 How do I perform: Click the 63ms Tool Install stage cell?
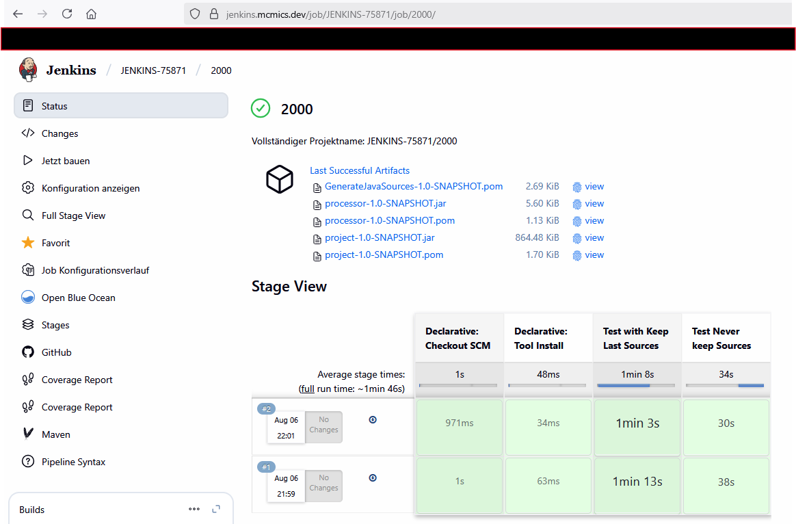[548, 486]
